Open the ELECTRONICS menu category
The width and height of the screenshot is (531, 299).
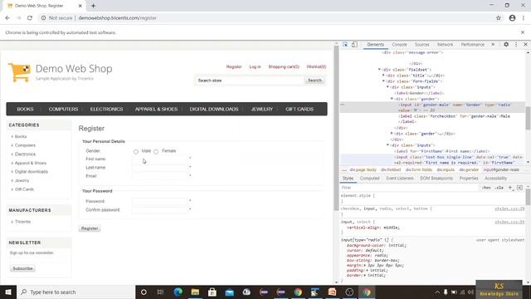106,109
